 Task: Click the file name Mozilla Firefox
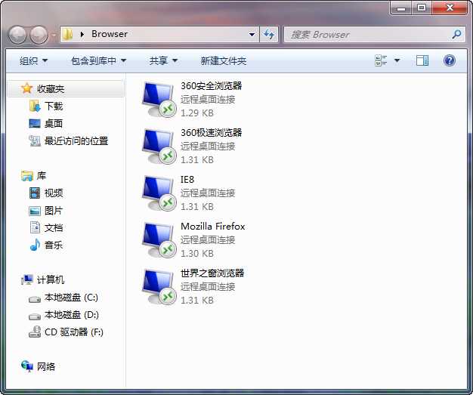(212, 226)
